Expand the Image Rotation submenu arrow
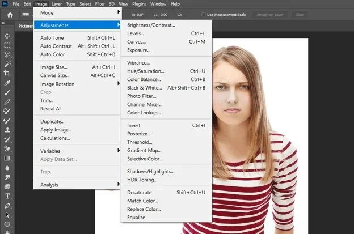 pyautogui.click(x=119, y=83)
